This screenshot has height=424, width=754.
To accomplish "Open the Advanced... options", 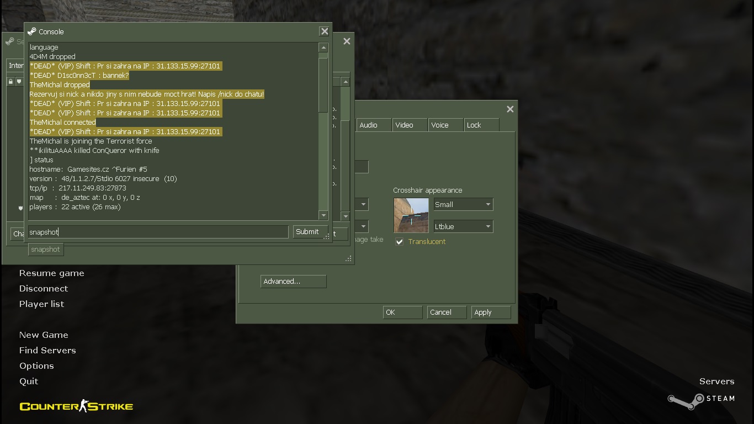I will pos(293,282).
